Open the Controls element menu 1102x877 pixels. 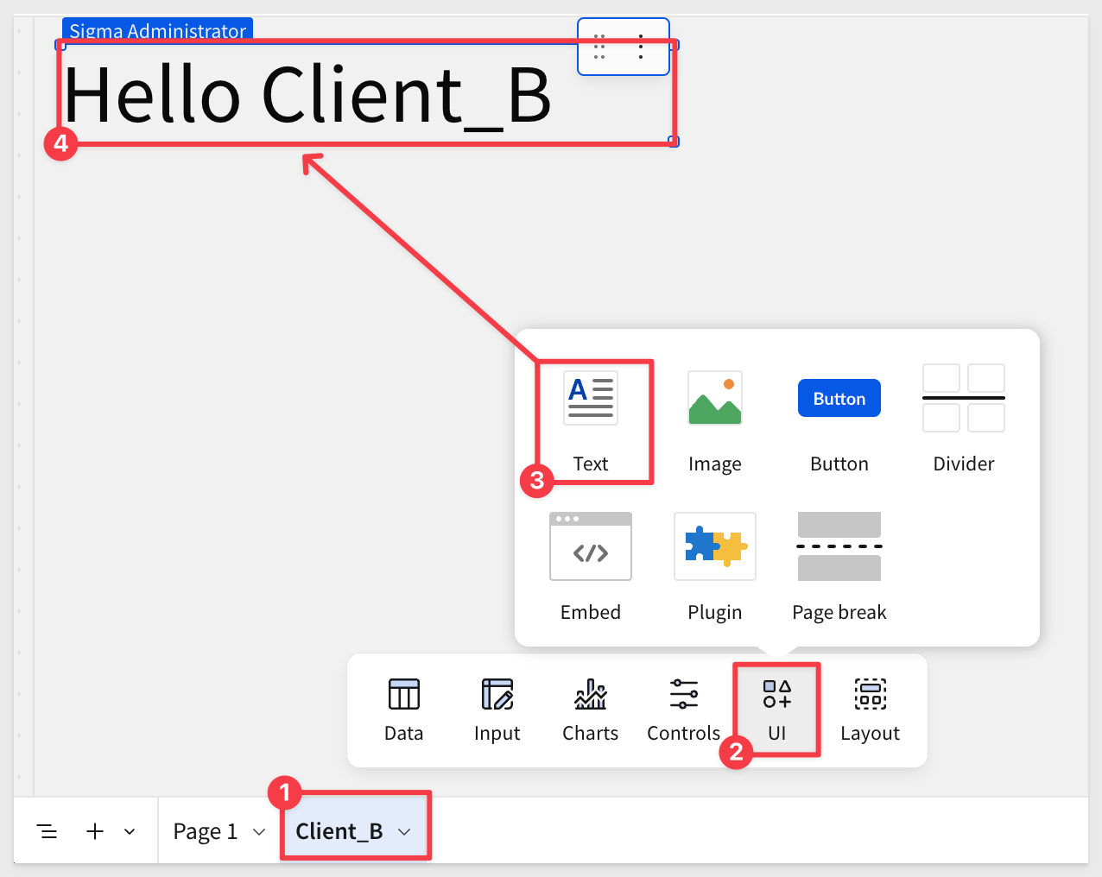pos(684,710)
